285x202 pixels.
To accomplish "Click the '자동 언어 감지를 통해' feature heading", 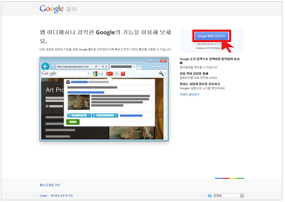I will point(194,73).
